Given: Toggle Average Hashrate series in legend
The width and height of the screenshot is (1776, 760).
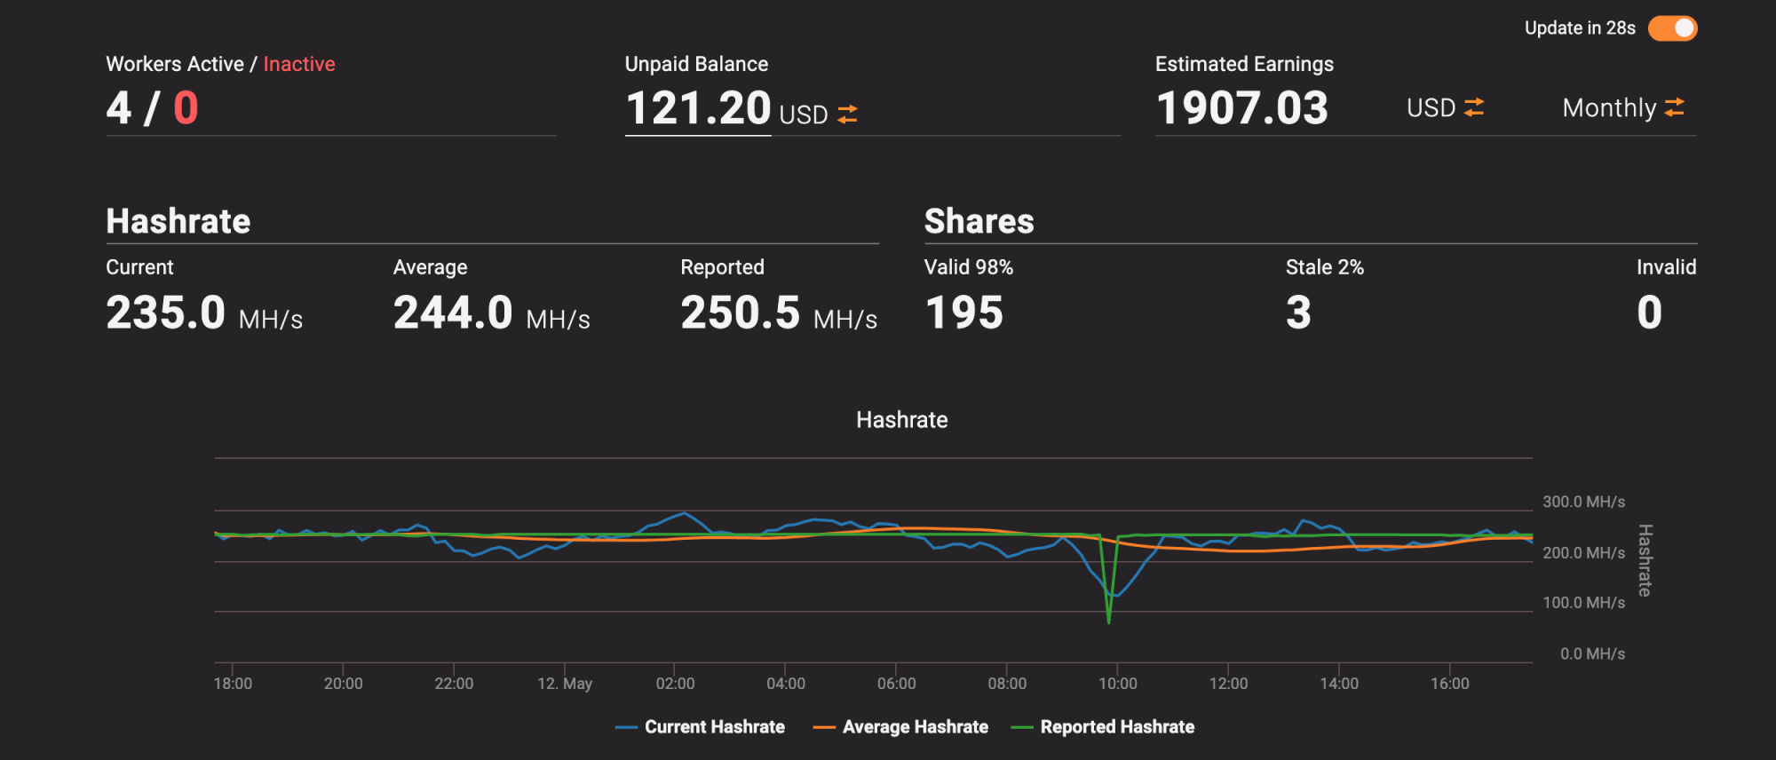Looking at the screenshot, I should click(900, 727).
